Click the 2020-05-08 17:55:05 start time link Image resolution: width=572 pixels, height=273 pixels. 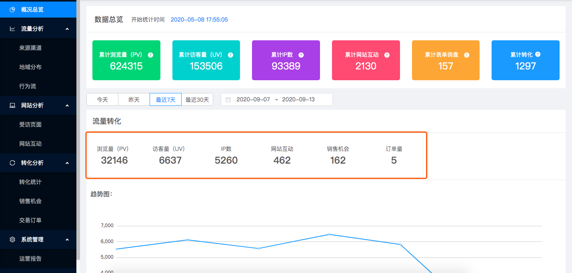click(x=199, y=20)
